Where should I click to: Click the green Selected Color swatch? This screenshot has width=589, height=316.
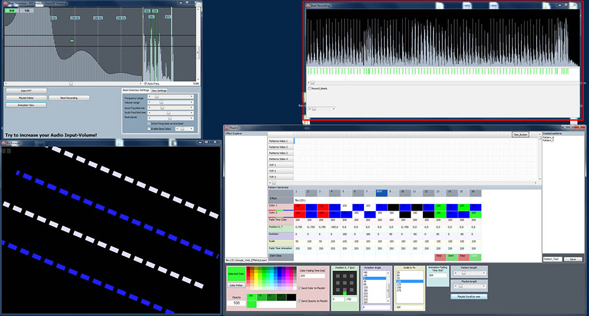pos(236,273)
